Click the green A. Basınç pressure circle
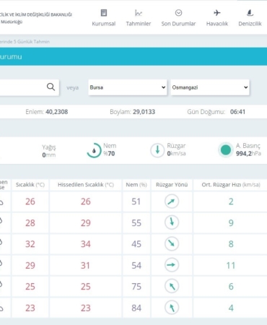Viewport: 267px width, 325px height. point(225,150)
